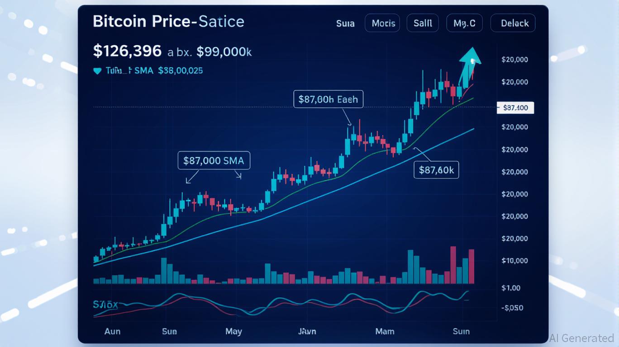Switch to the "Motis" tab
Image resolution: width=619 pixels, height=347 pixels.
click(383, 23)
